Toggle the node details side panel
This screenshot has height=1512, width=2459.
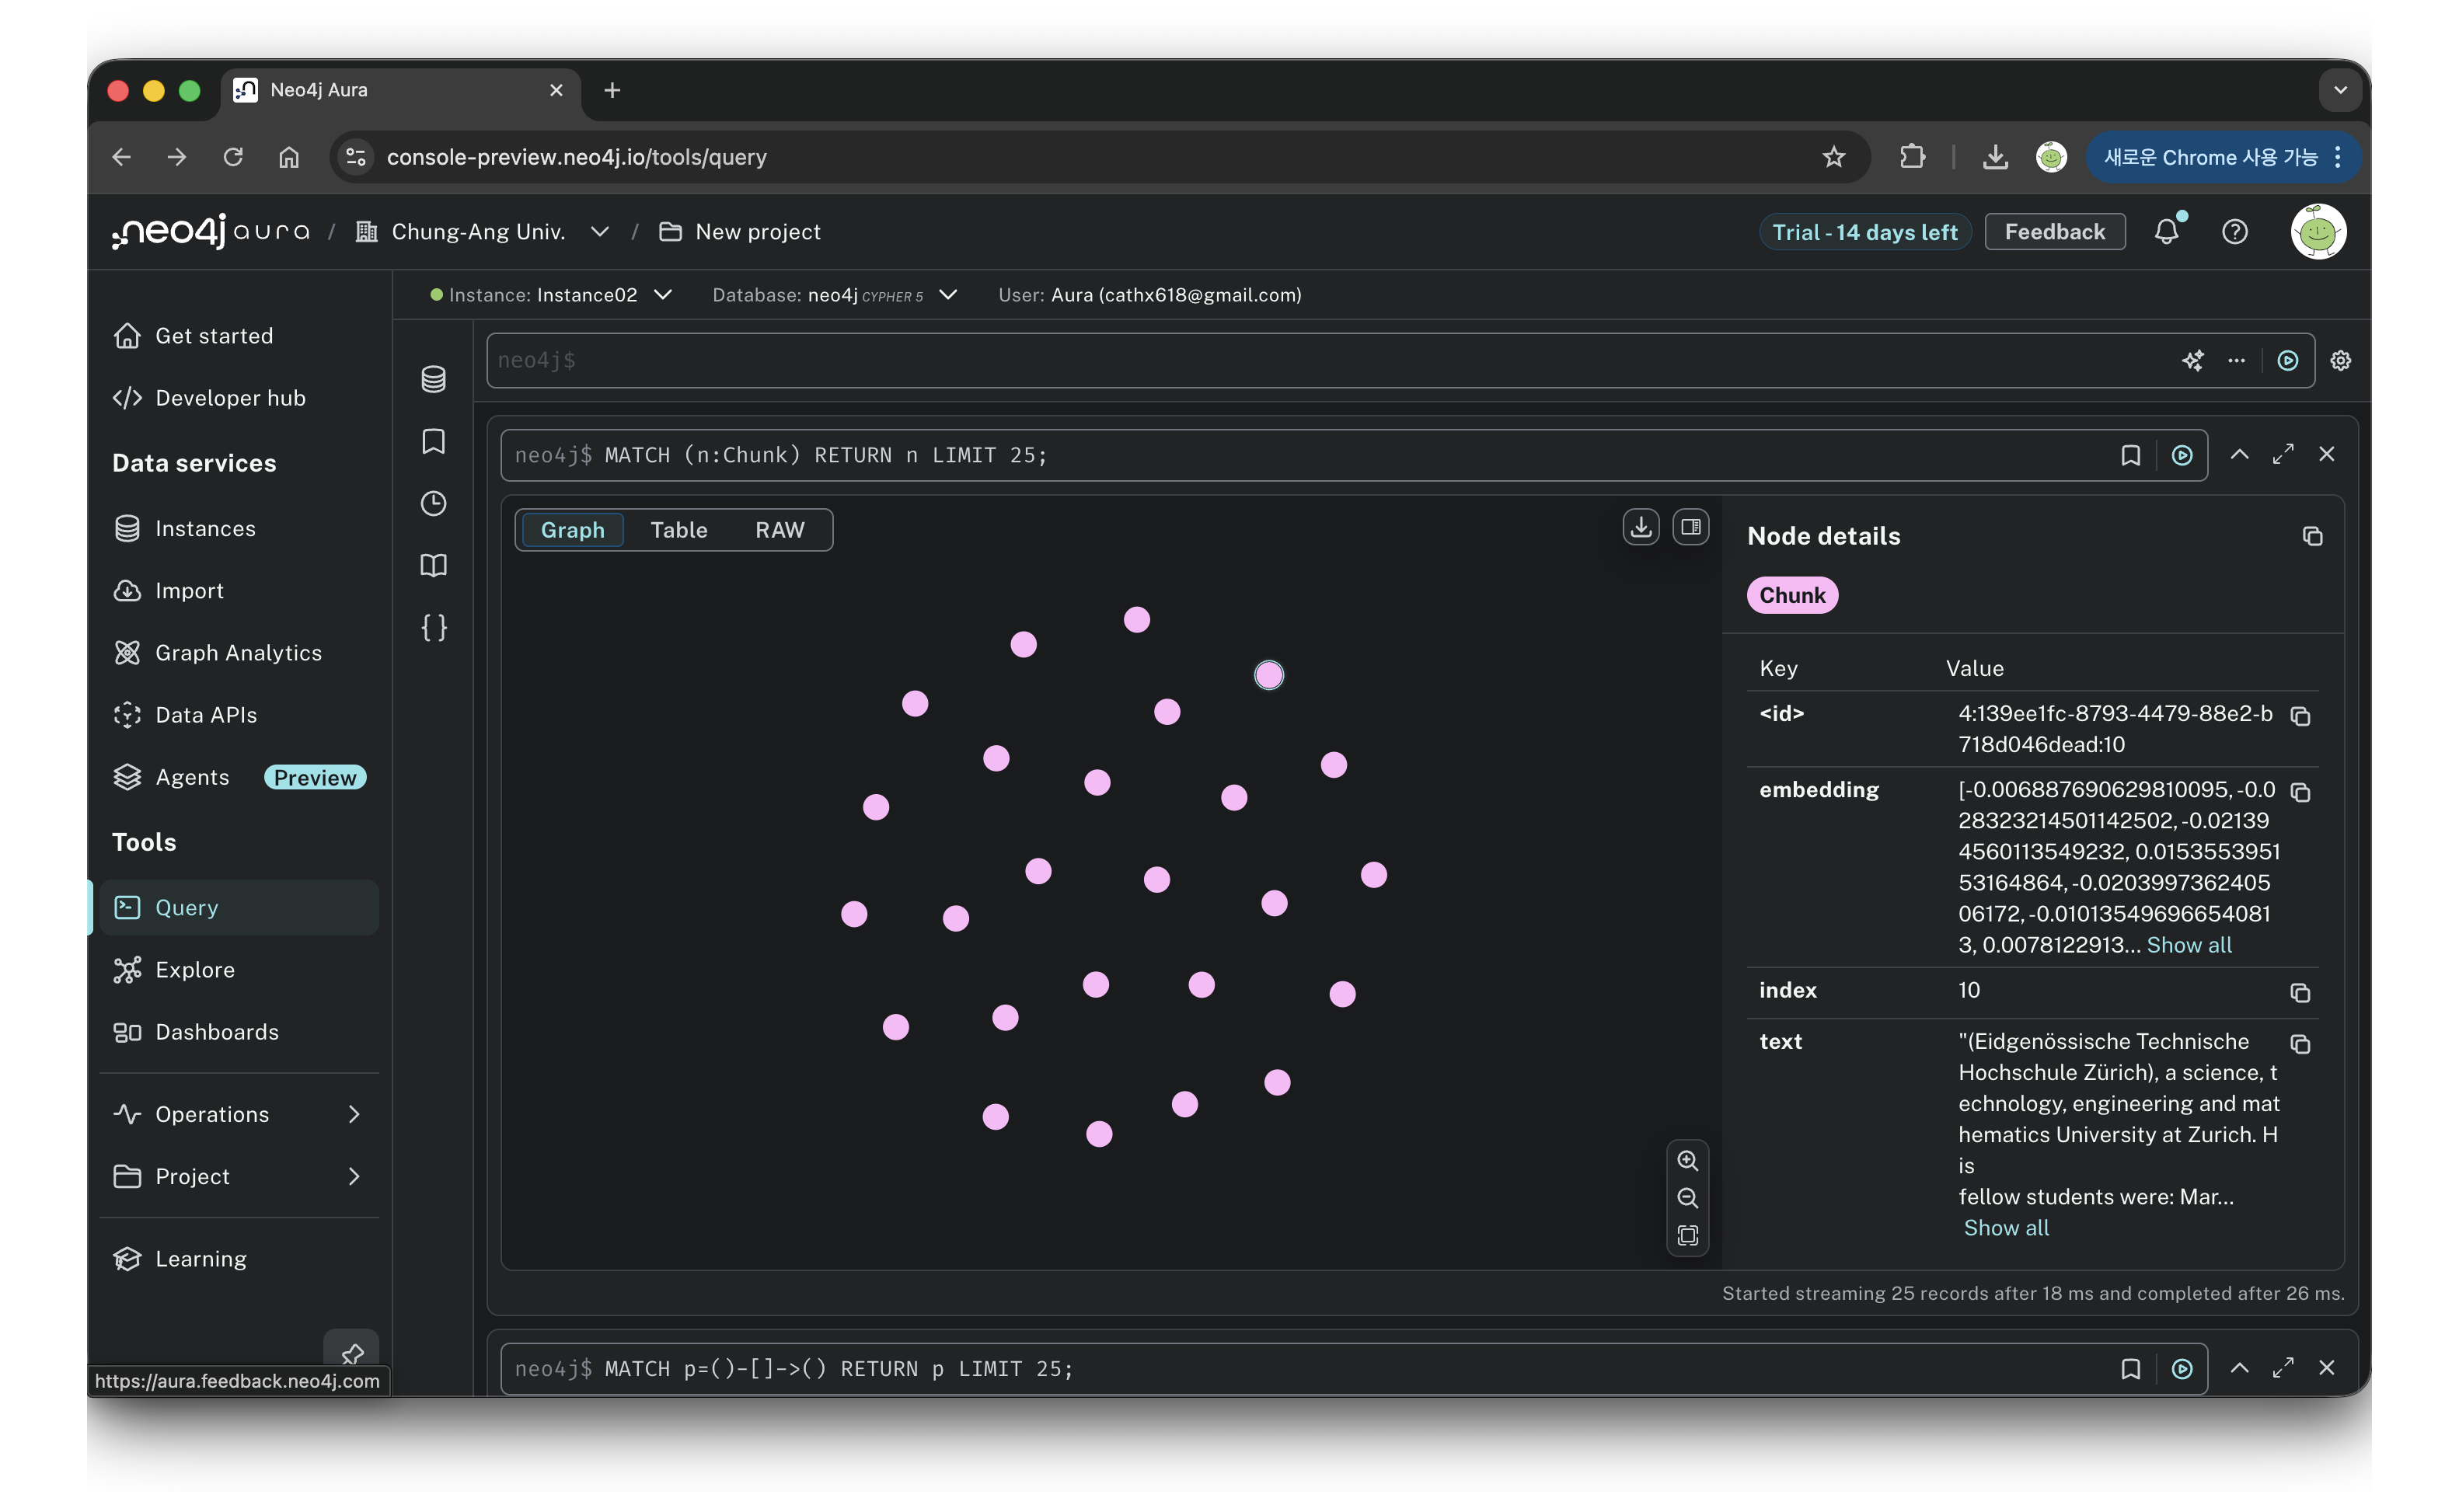[x=1690, y=527]
